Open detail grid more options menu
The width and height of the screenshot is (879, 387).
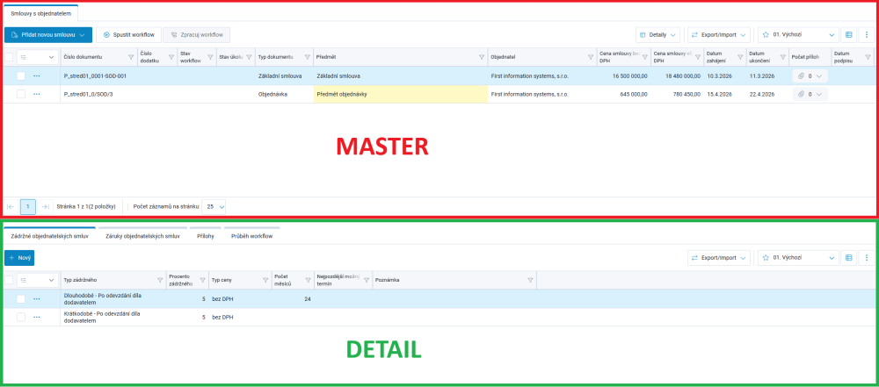point(868,258)
